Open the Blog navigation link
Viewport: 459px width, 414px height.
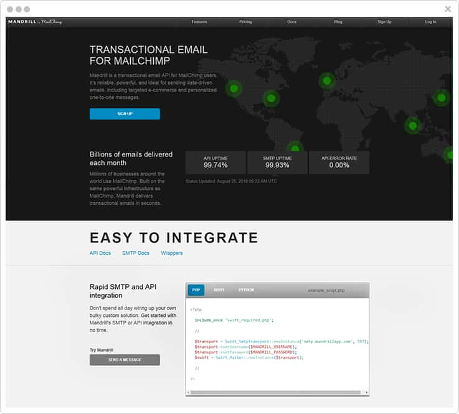click(x=338, y=22)
